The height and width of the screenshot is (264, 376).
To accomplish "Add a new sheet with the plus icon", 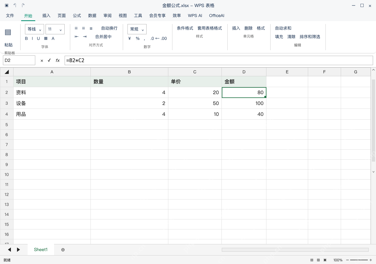I will 63,250.
